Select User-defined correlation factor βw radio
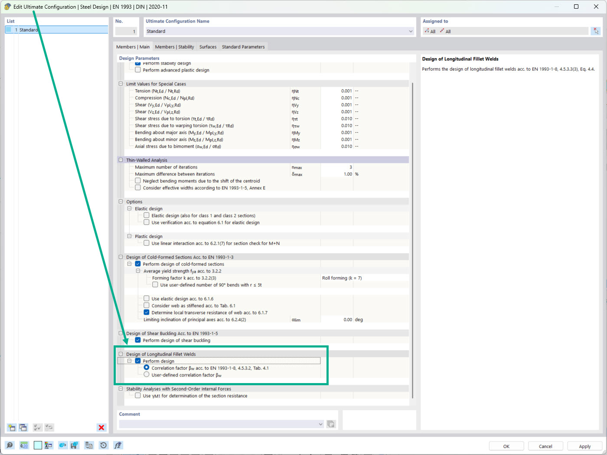 point(147,374)
